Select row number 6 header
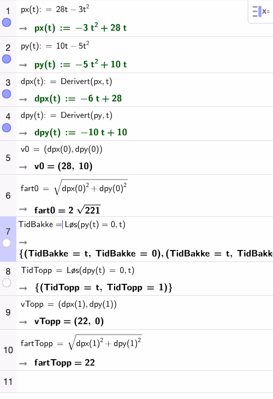 coord(8,196)
